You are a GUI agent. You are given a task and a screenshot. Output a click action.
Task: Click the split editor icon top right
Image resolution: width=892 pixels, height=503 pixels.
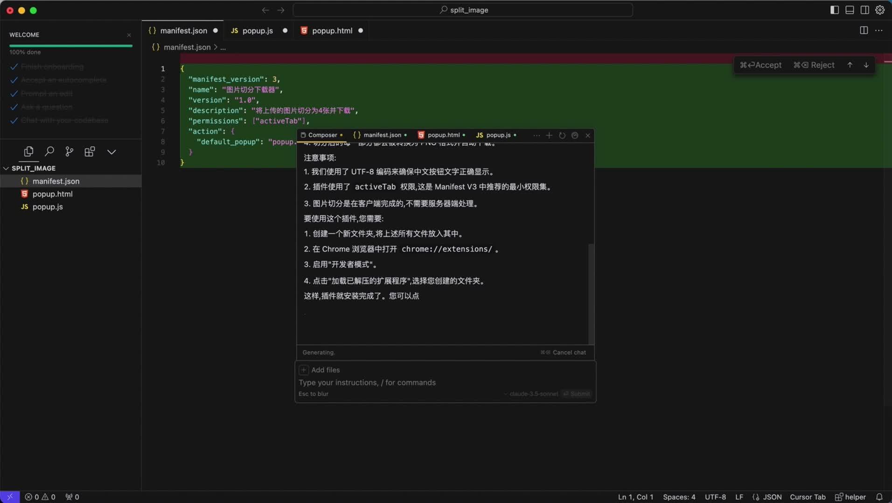tap(864, 30)
